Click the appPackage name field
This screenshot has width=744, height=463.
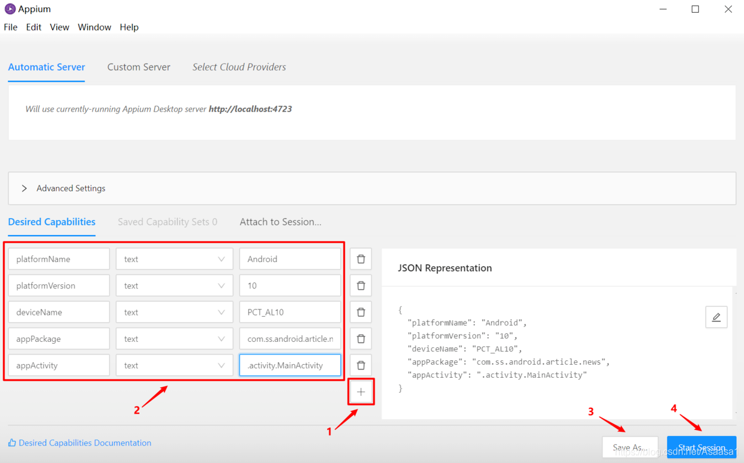59,339
